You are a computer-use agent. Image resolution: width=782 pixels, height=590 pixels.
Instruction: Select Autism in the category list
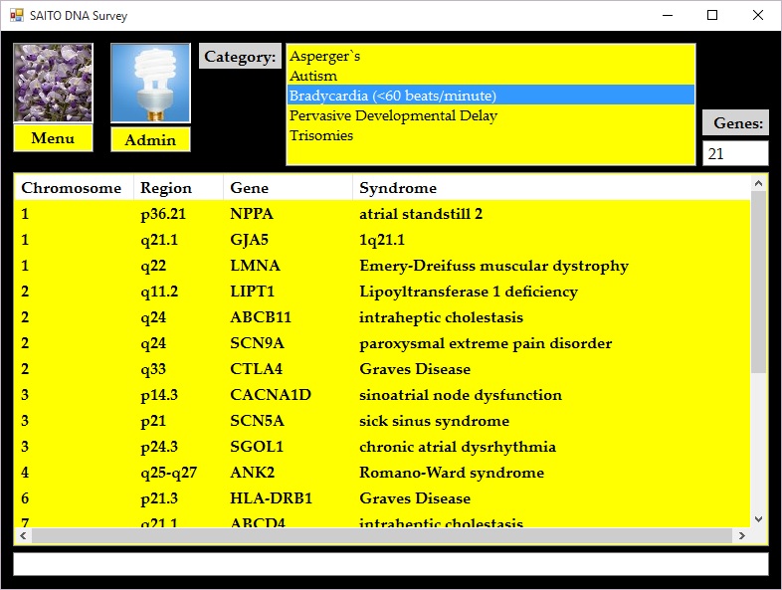[313, 76]
